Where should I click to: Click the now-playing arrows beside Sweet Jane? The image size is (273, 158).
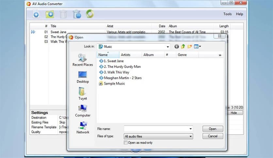(x=33, y=32)
